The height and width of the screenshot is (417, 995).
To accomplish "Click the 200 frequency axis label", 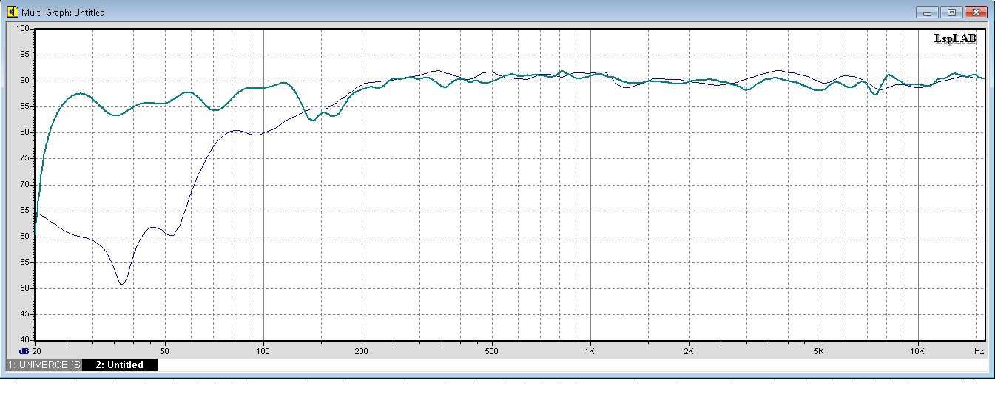I will [362, 350].
